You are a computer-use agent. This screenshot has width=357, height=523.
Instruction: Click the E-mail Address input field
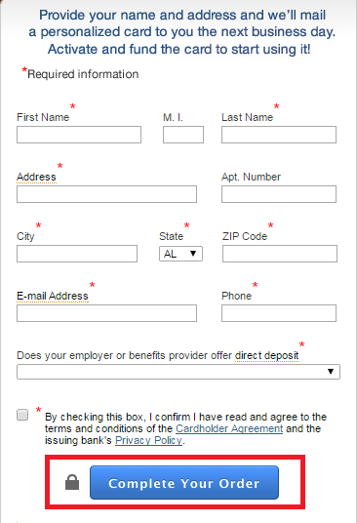tap(106, 313)
